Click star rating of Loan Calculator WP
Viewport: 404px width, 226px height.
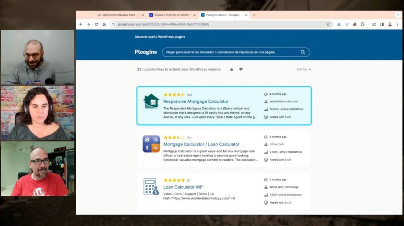point(174,180)
